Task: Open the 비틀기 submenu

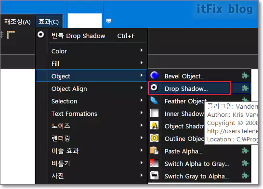Action: pyautogui.click(x=92, y=164)
